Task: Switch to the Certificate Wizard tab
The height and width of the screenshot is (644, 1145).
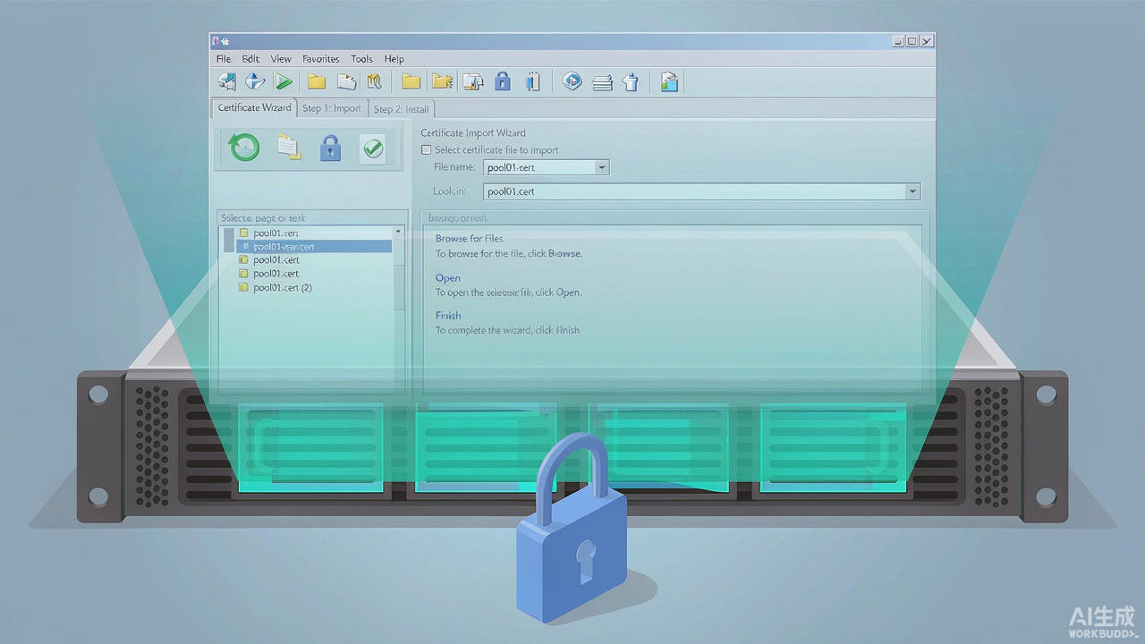Action: (255, 108)
